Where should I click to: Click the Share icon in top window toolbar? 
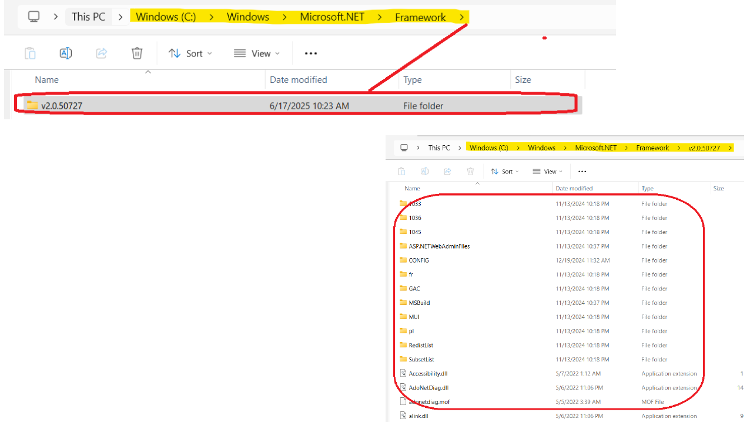[x=102, y=53]
